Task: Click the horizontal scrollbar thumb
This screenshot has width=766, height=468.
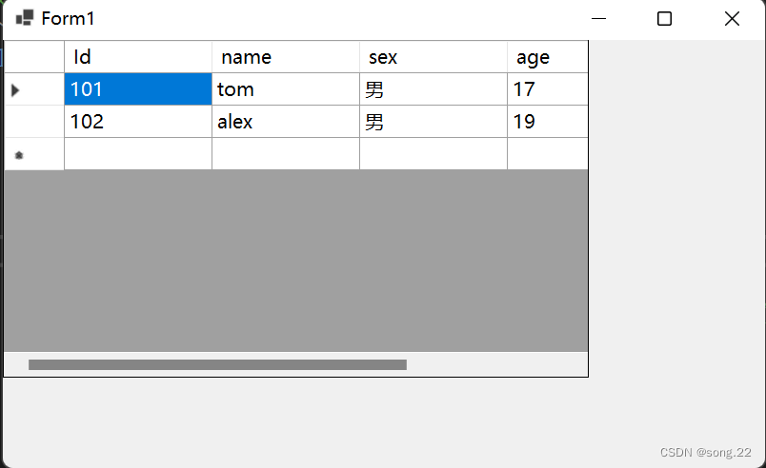Action: [x=217, y=364]
